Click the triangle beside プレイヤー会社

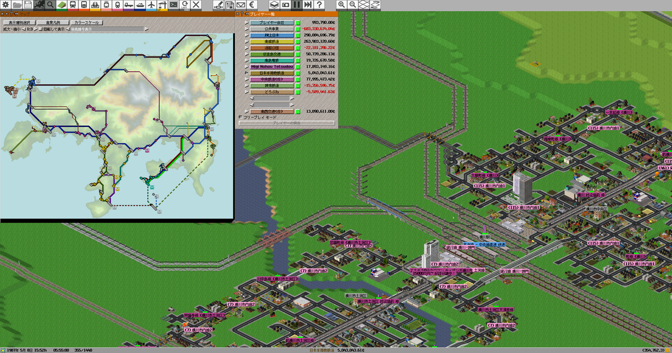point(246,23)
